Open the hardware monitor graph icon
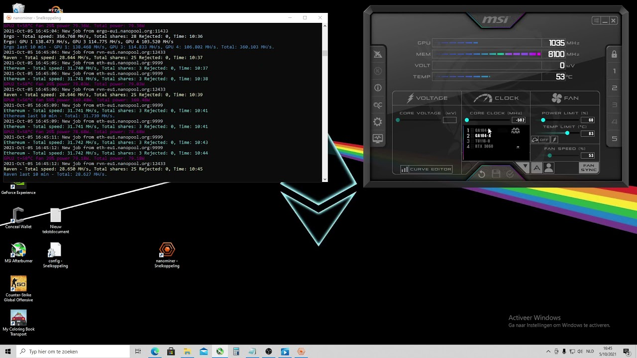 (x=378, y=139)
